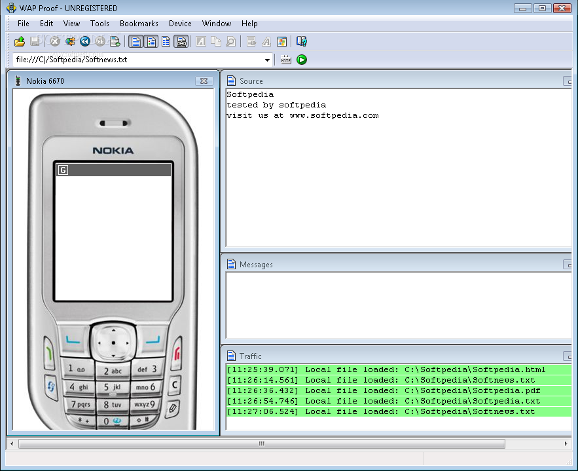Image resolution: width=578 pixels, height=471 pixels.
Task: Load URL with green Go arrow
Action: point(302,60)
